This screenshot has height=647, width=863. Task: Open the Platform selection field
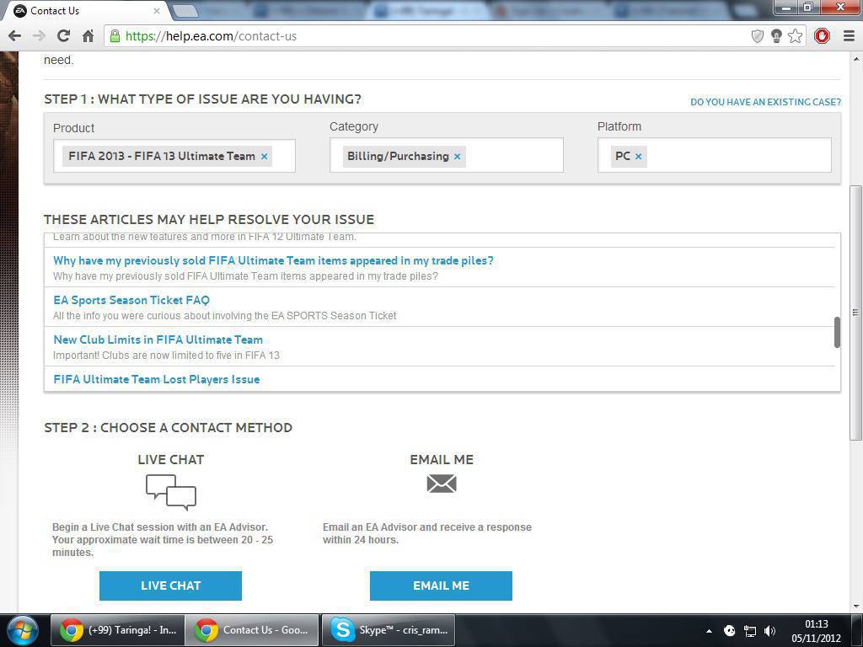click(715, 155)
